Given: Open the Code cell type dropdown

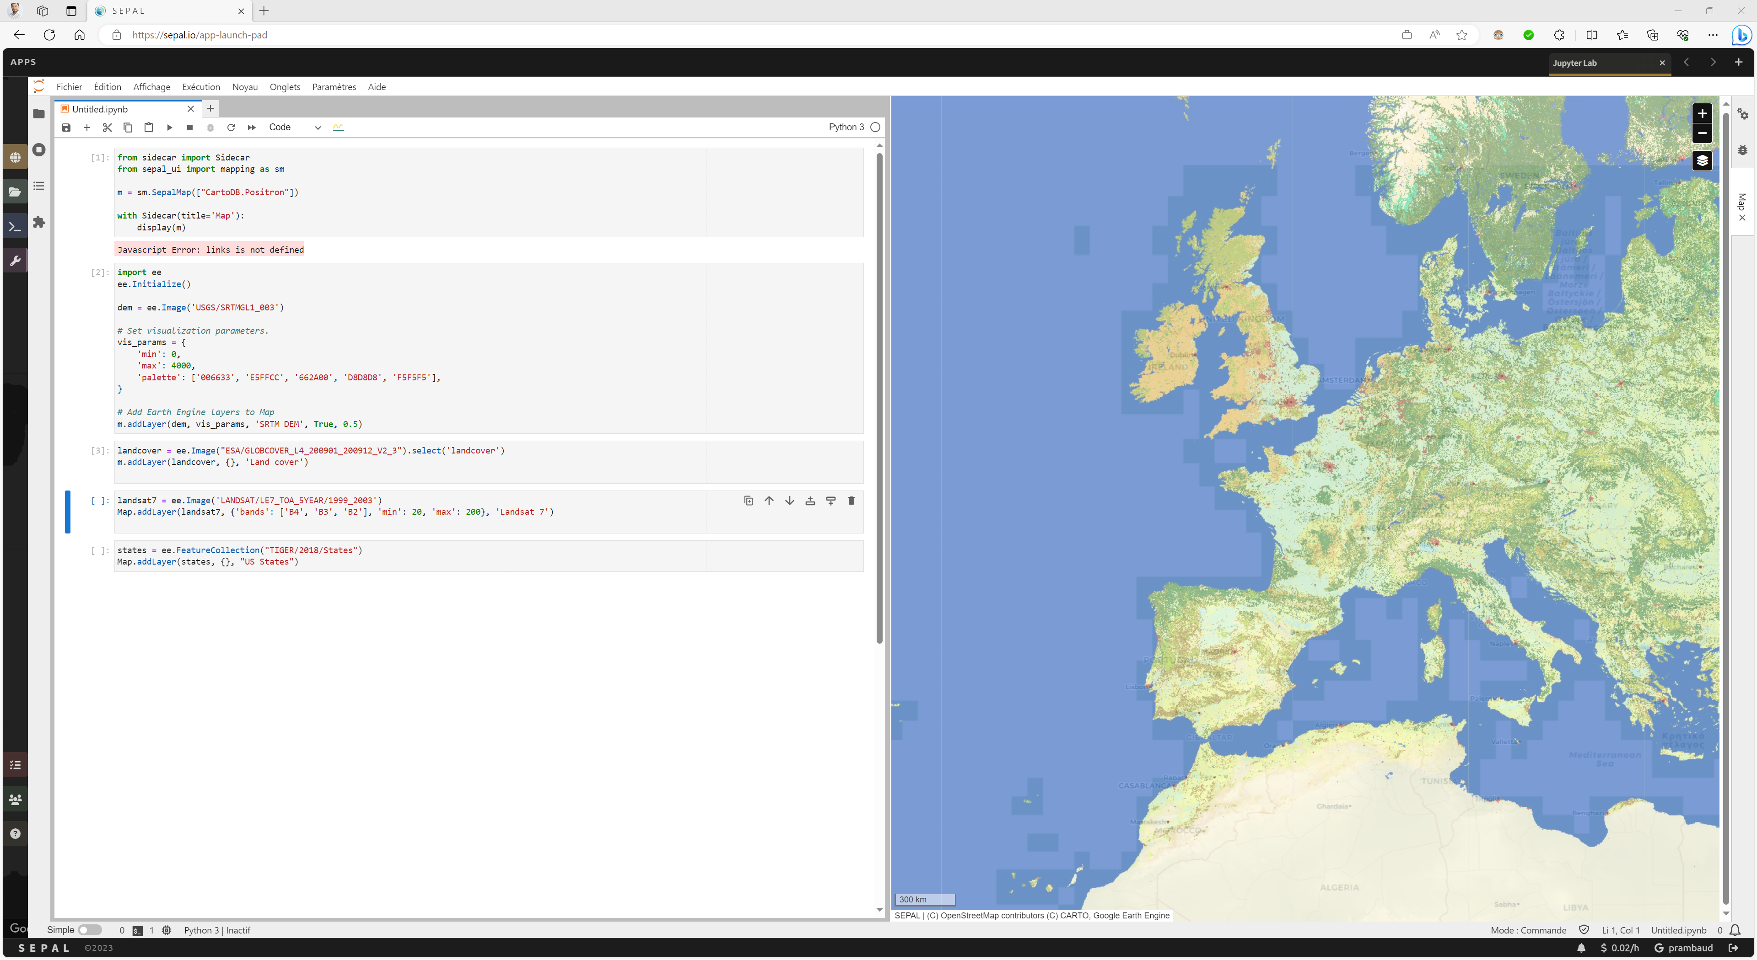Looking at the screenshot, I should (x=294, y=128).
